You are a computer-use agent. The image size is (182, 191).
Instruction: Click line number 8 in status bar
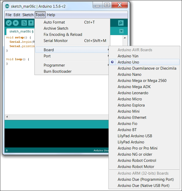point(7,151)
